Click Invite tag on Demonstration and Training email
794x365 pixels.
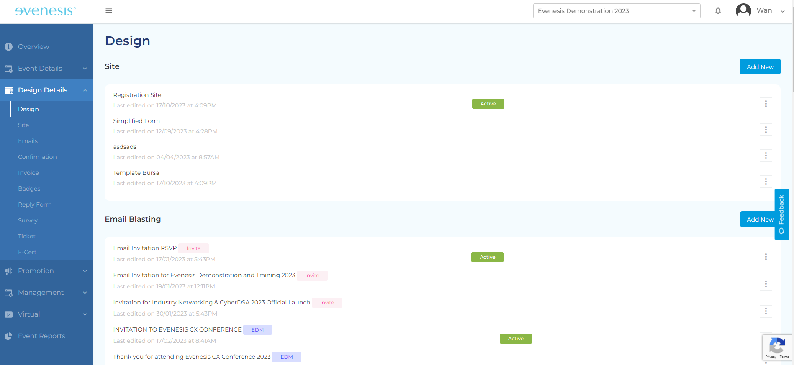(312, 276)
